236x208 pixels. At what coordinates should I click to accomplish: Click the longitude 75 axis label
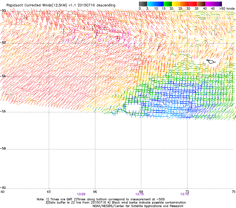(233, 192)
